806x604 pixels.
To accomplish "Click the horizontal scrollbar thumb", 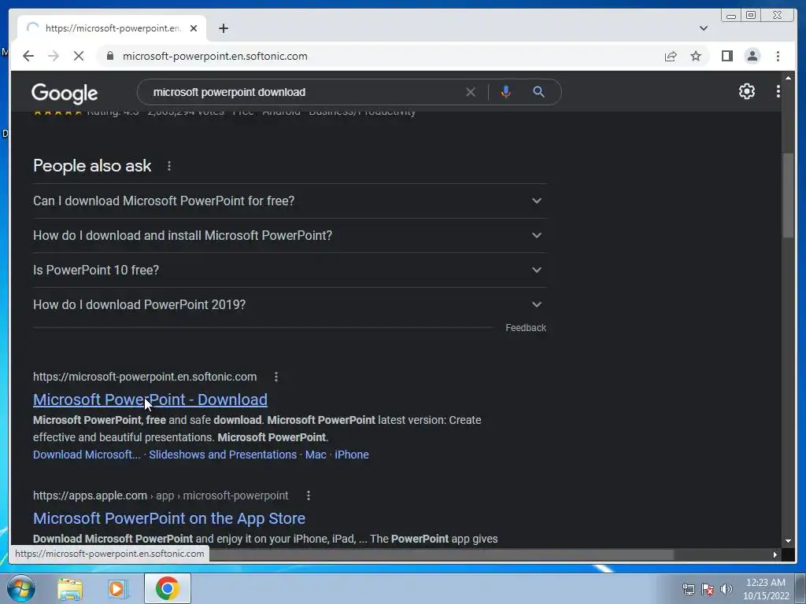I will [x=442, y=554].
